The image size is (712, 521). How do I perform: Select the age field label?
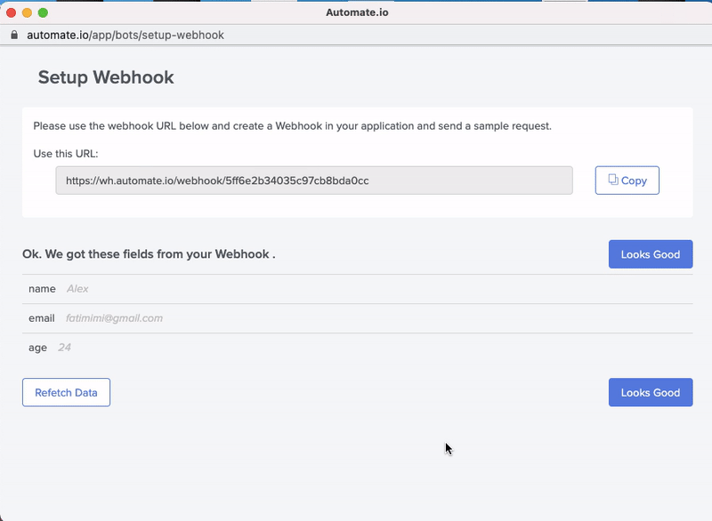click(x=37, y=348)
